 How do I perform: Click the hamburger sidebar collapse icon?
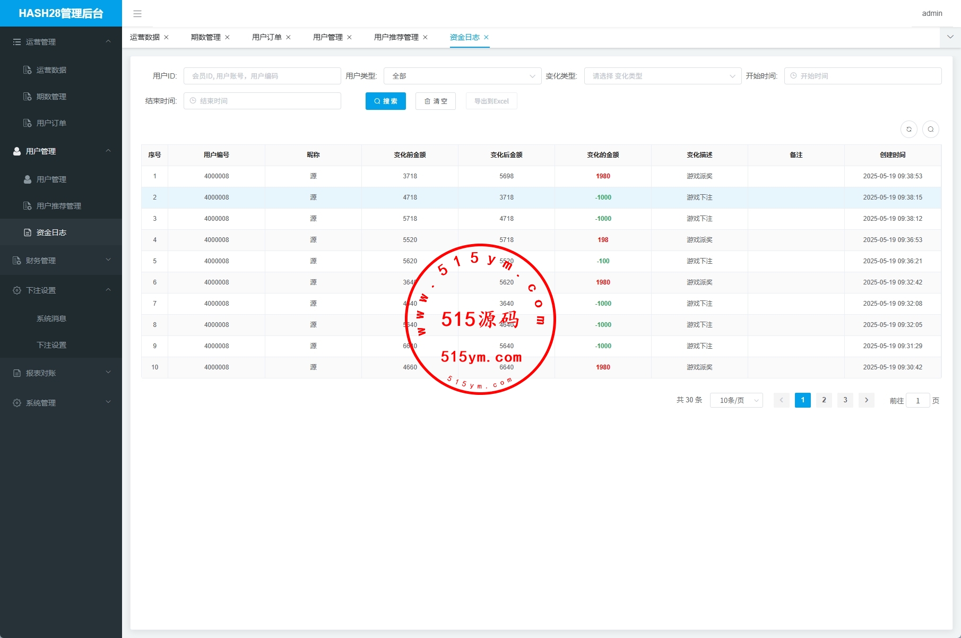(137, 14)
